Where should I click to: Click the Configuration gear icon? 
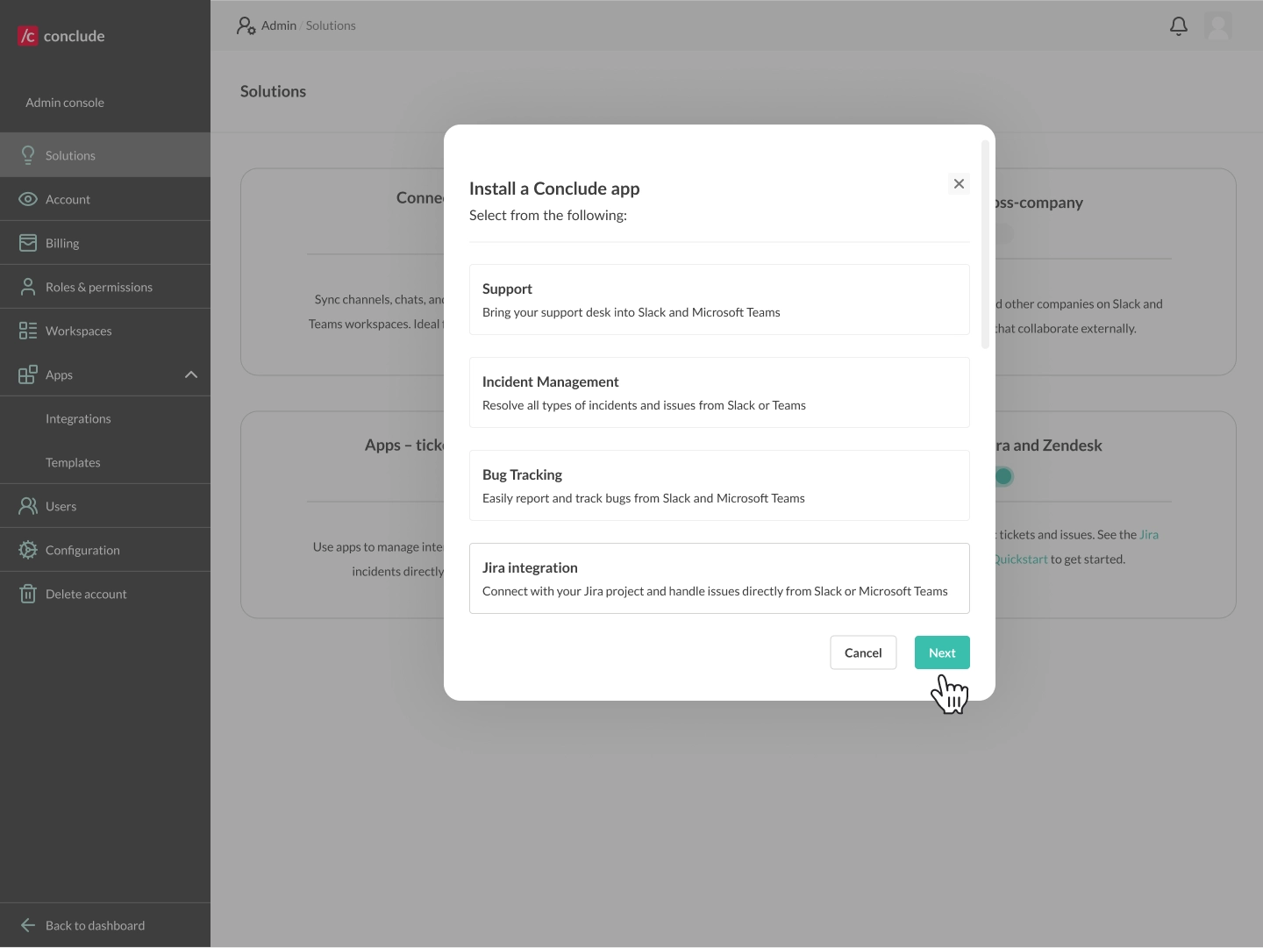[x=28, y=550]
